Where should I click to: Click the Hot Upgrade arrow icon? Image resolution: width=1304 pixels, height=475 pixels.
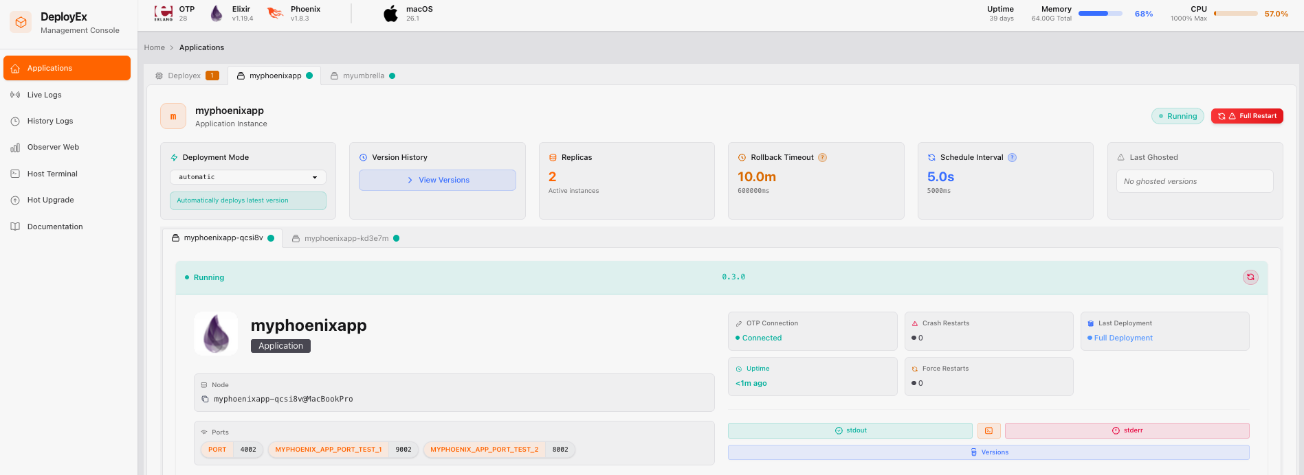(x=15, y=200)
